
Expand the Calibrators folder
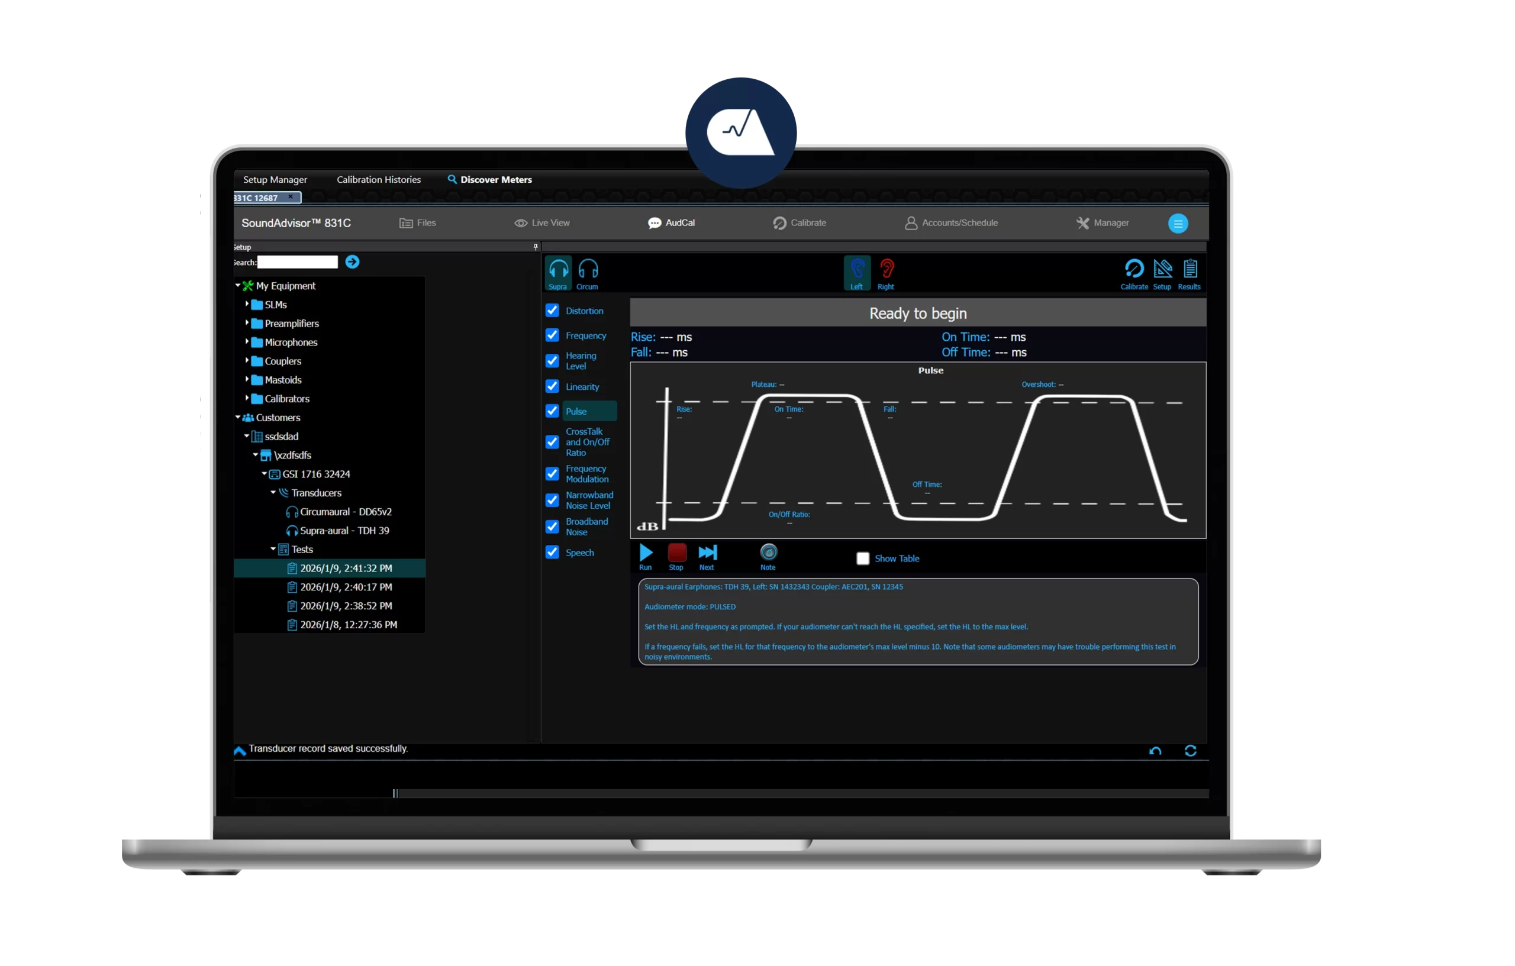(247, 399)
